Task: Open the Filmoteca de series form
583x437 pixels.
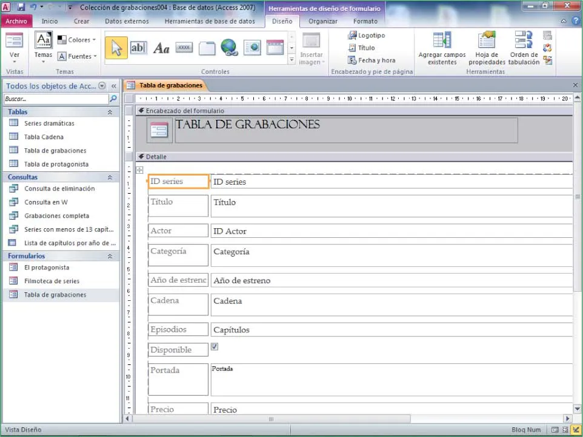Action: point(52,281)
